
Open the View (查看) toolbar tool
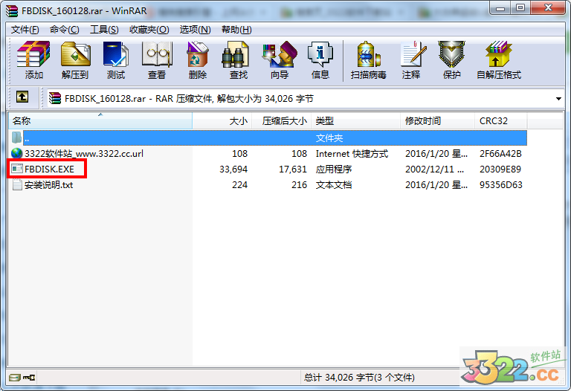(x=156, y=59)
